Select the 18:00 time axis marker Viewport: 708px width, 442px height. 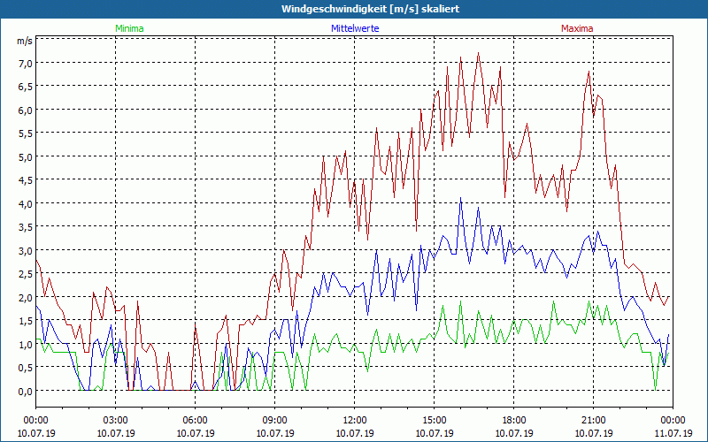coord(514,420)
